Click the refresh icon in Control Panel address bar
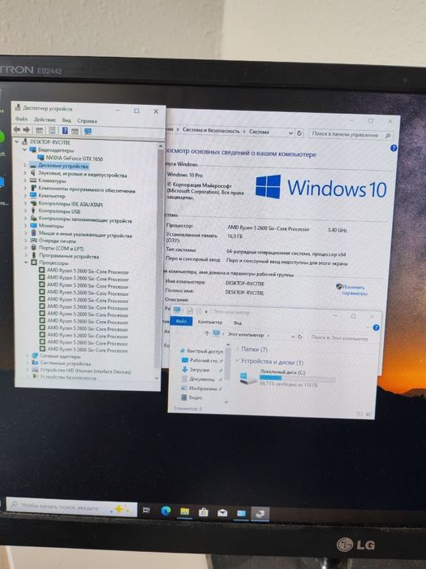The image size is (426, 569). 299,133
